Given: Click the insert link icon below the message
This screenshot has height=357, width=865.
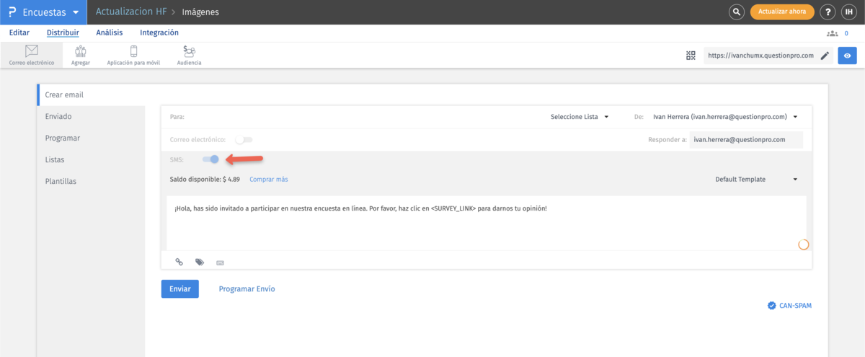Looking at the screenshot, I should [x=179, y=262].
